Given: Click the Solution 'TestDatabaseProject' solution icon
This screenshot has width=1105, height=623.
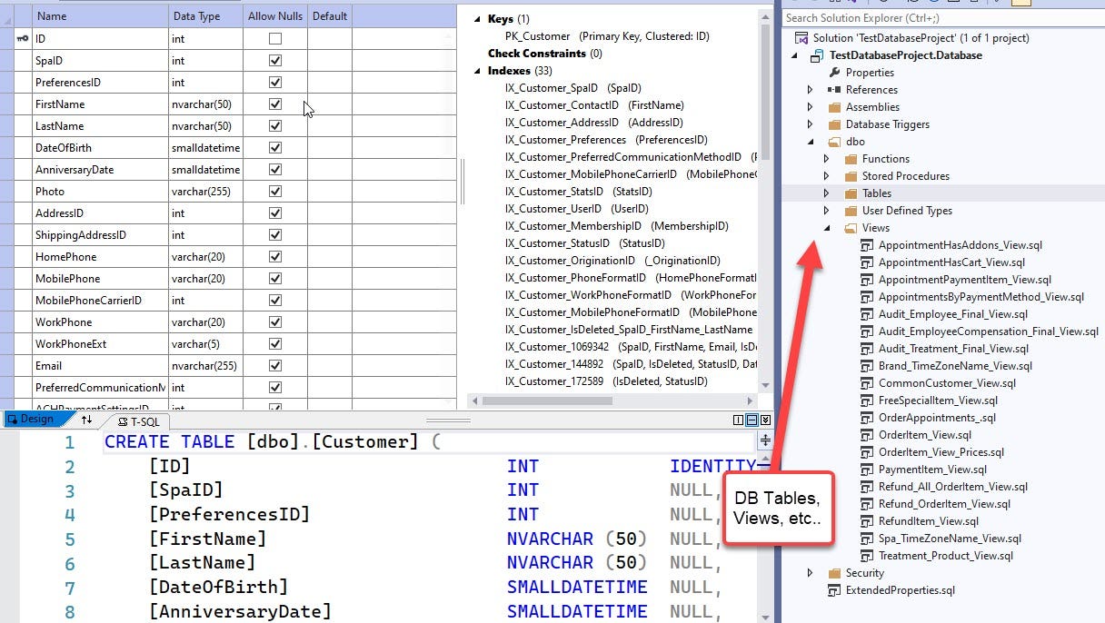Looking at the screenshot, I should (802, 38).
